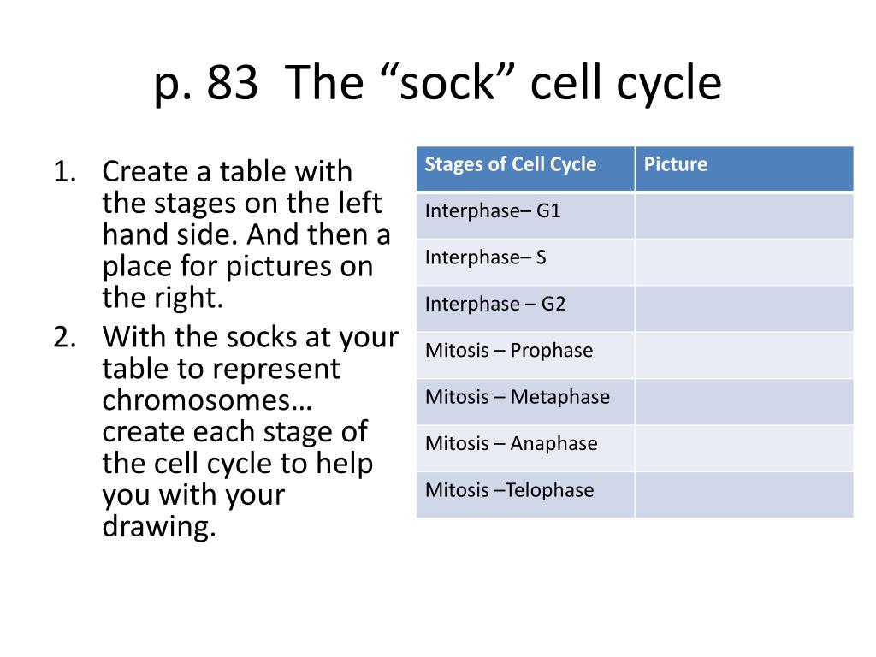This screenshot has height=657, width=876.
Task: Click list item 1 starting "Create a table with"
Action: coord(222,234)
